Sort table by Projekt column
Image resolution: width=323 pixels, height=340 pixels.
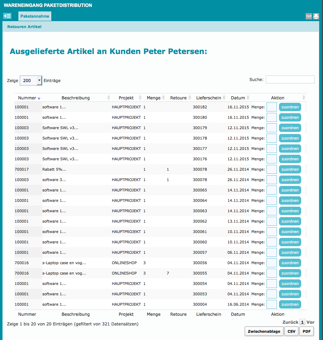click(x=126, y=98)
